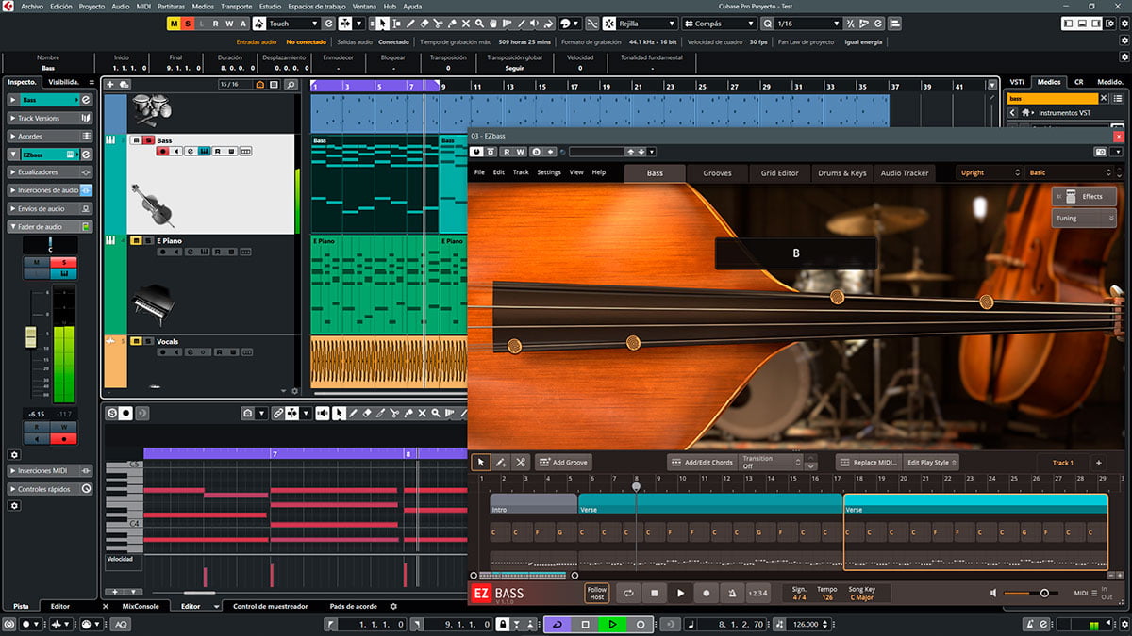Open the Touch automation mode dropdown
Screen dimensions: 1132x636
click(293, 23)
